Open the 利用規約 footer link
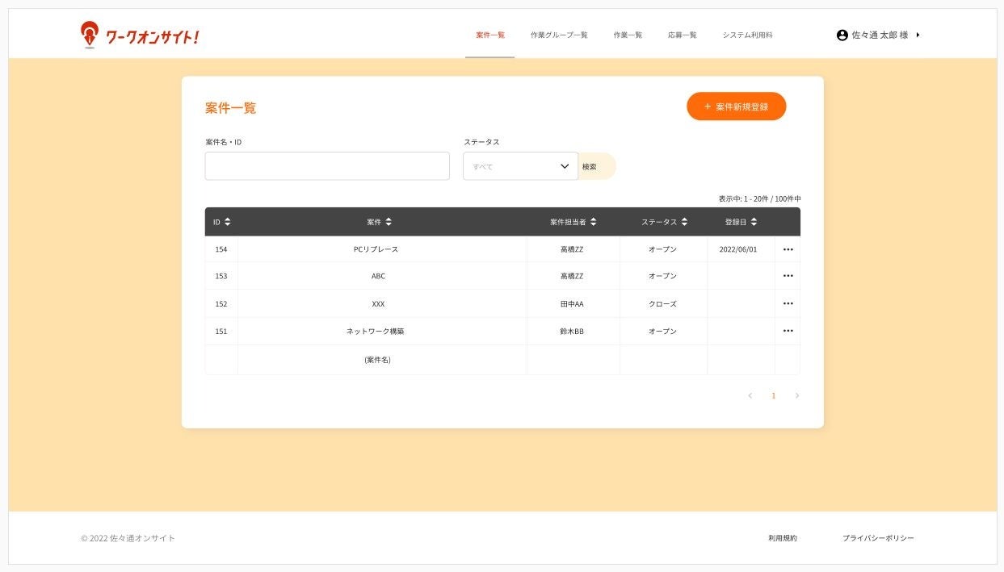 [x=783, y=538]
